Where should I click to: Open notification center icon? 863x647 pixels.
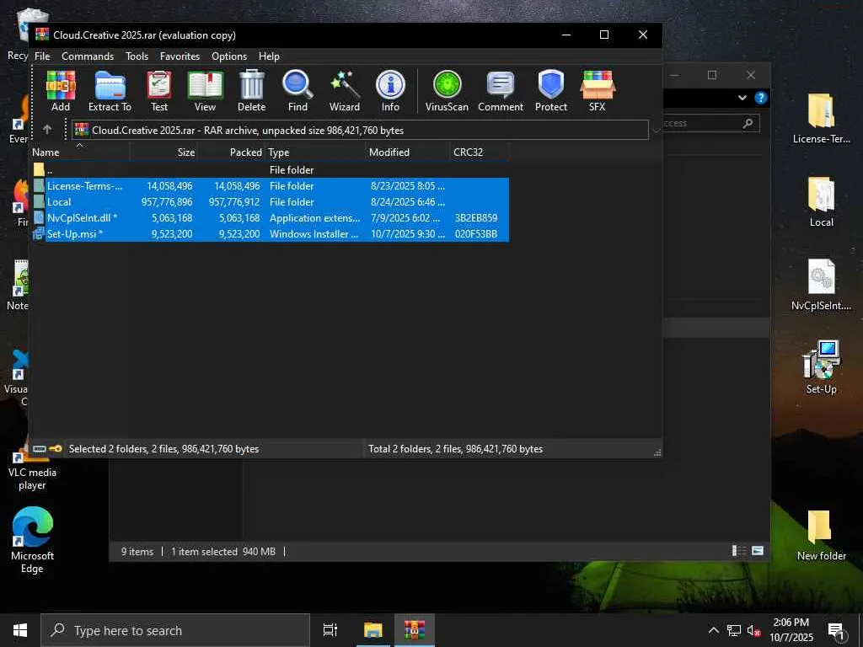click(836, 630)
